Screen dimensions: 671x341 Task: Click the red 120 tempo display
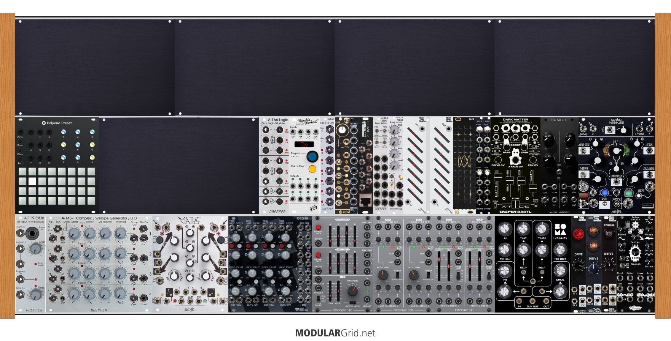[x=304, y=144]
